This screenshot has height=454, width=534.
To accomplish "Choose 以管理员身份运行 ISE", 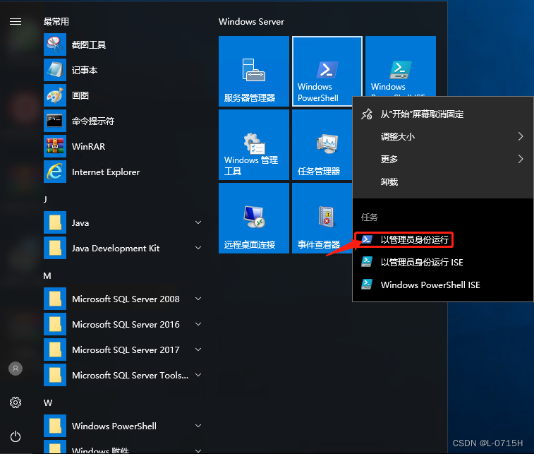I will coord(443,262).
